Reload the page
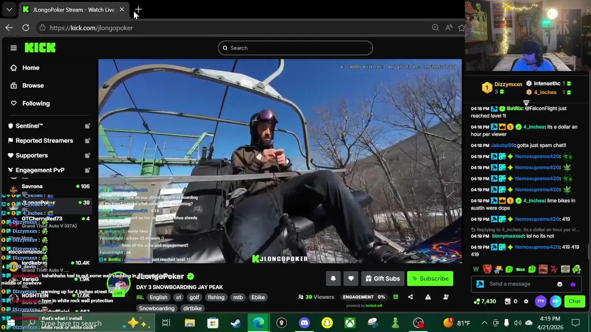 point(26,28)
